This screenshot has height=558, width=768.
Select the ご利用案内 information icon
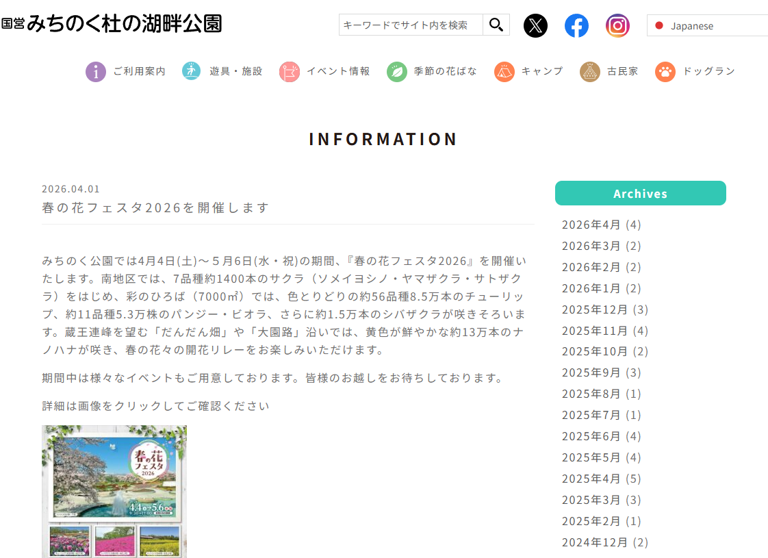[96, 71]
